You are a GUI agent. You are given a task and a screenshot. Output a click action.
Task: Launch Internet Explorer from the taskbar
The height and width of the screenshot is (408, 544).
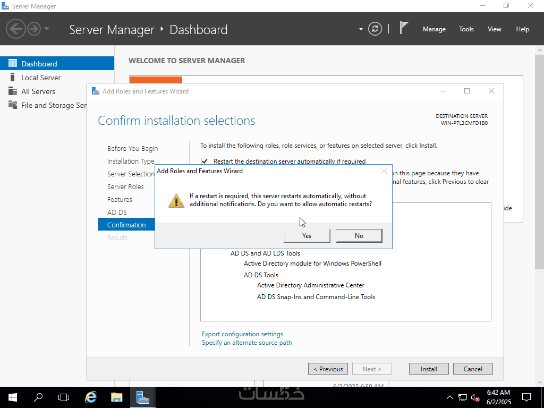[x=90, y=397]
